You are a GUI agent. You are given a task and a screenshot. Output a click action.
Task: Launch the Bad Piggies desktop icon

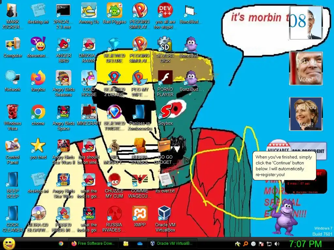(x=114, y=14)
